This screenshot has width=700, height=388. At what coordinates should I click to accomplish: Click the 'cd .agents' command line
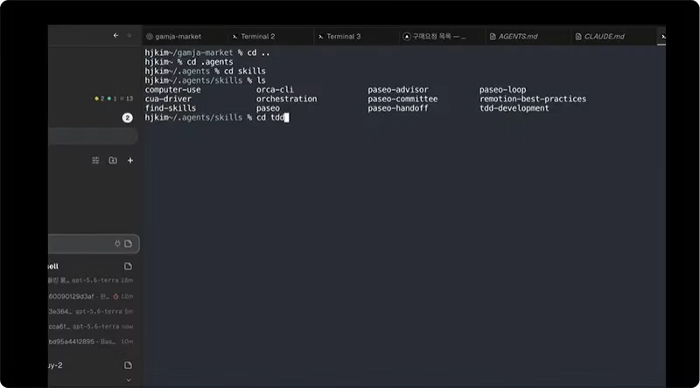210,62
